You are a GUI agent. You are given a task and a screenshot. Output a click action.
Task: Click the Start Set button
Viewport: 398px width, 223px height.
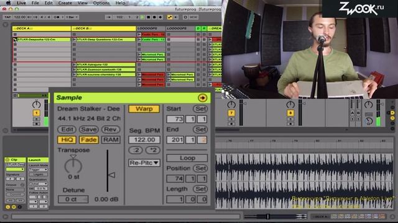(200, 109)
